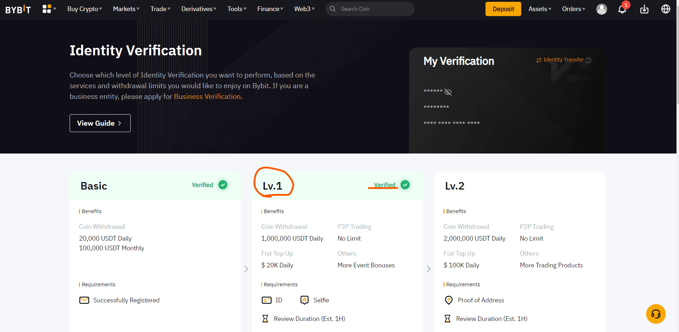679x332 pixels.
Task: Click Lv.2 review duration hourglass icon
Action: pyautogui.click(x=447, y=318)
